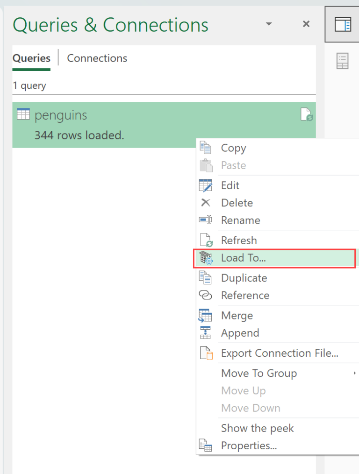Screen dimensions: 359x474
Task: Open the task pane options dropdown arrow
Action: click(x=269, y=24)
